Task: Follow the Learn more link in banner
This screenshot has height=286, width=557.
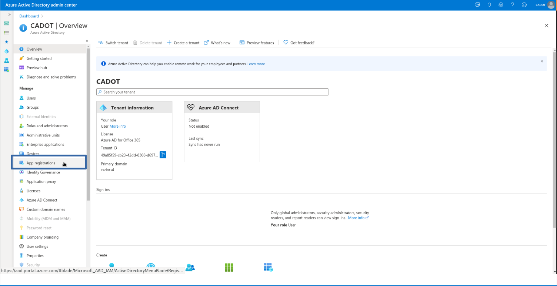Action: pos(256,64)
